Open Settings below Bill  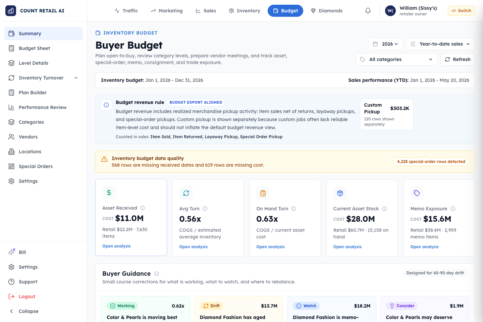coord(44,267)
